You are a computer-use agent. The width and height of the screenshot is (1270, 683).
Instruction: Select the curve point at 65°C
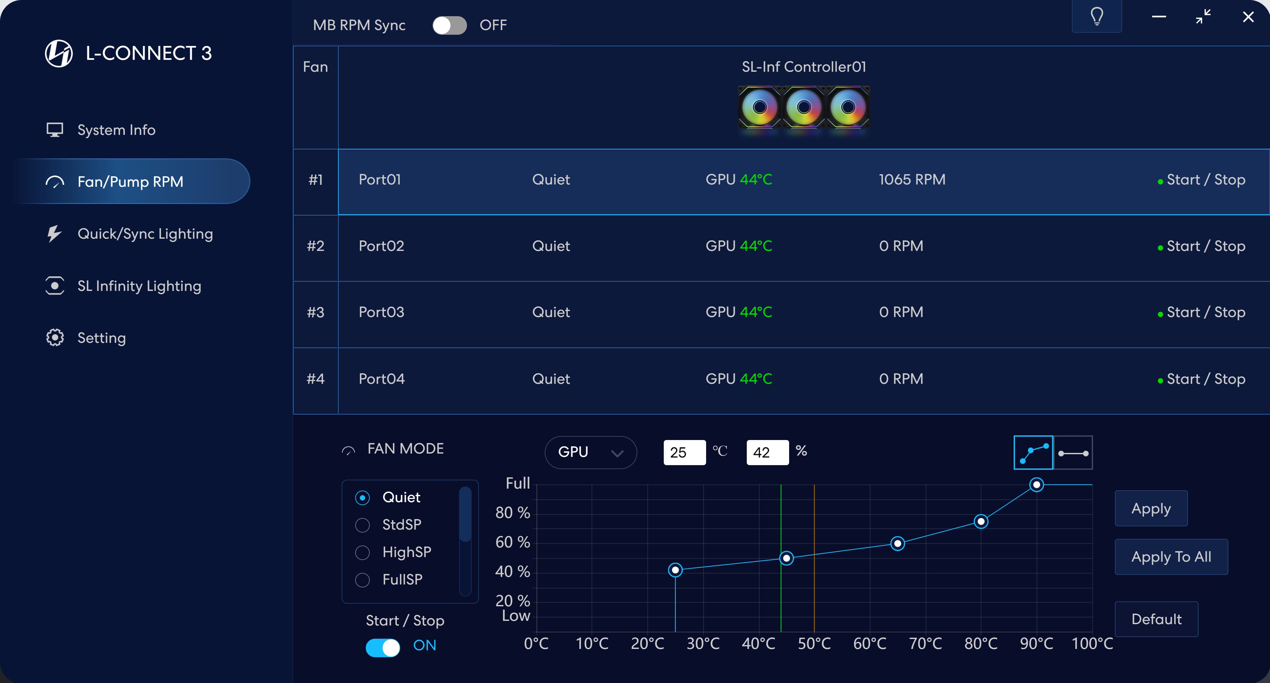coord(897,543)
